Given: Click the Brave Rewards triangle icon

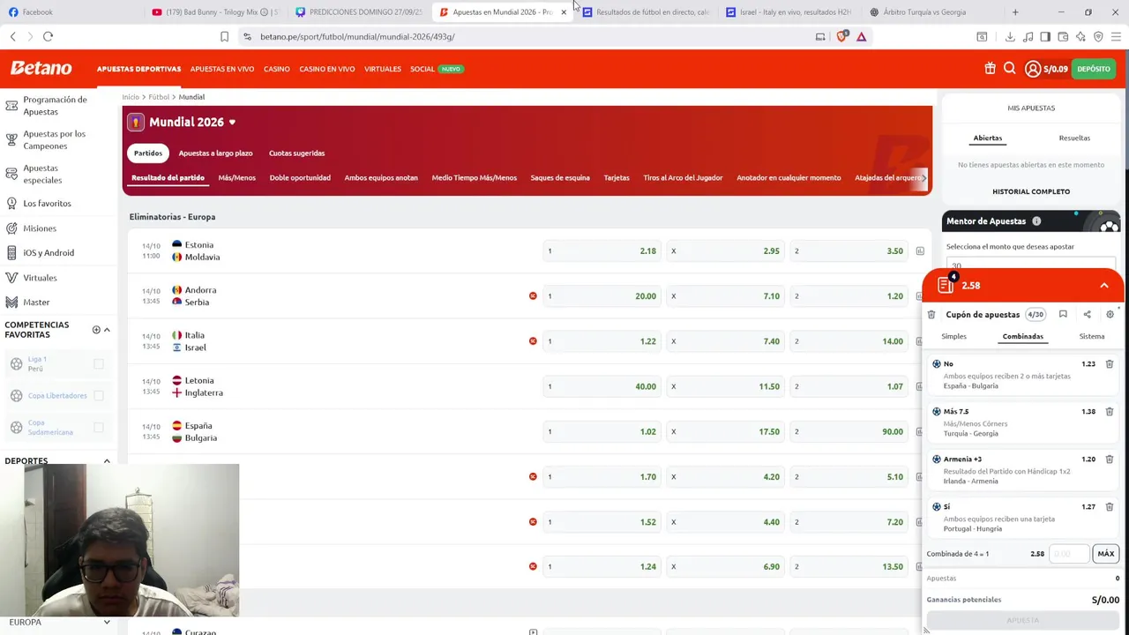Looking at the screenshot, I should pos(861,36).
